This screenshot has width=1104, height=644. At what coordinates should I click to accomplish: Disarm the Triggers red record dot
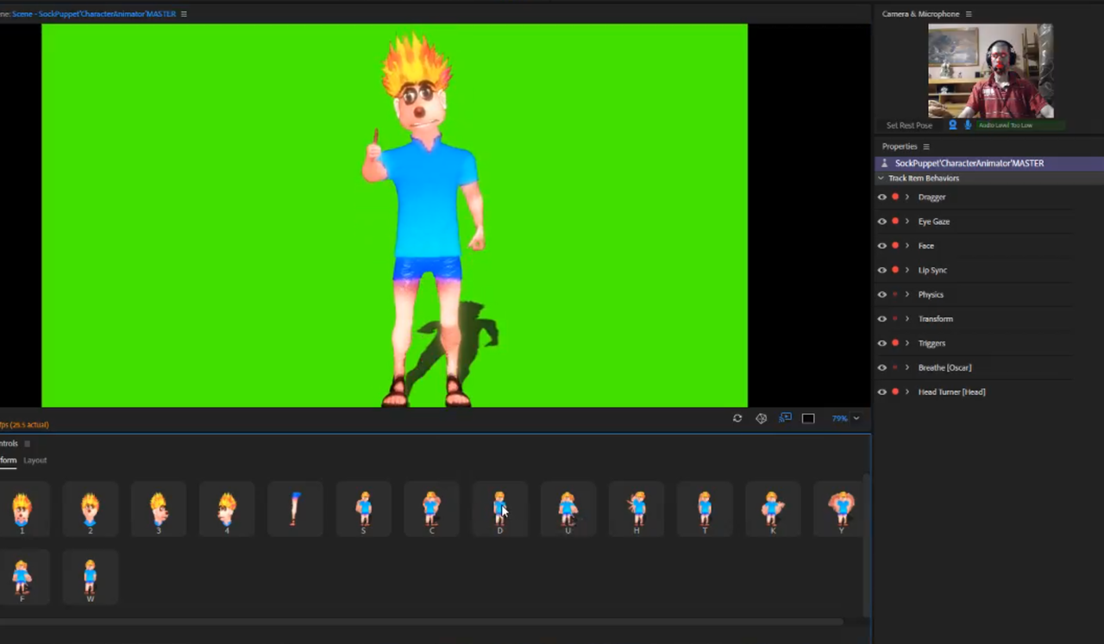coord(895,343)
